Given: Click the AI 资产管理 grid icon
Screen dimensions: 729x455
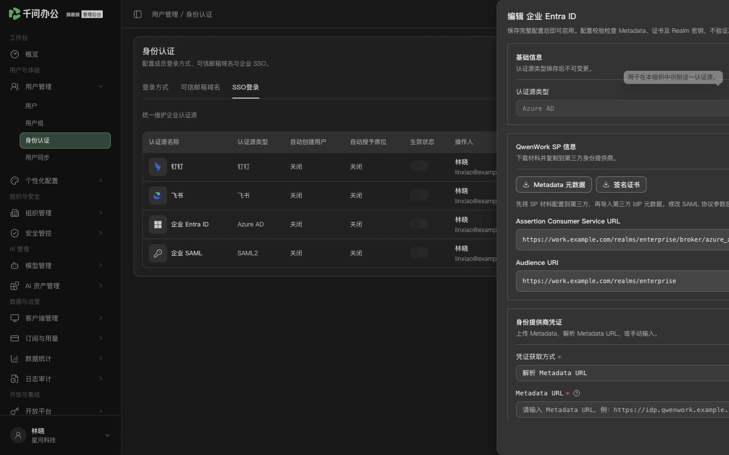Looking at the screenshot, I should (x=15, y=286).
